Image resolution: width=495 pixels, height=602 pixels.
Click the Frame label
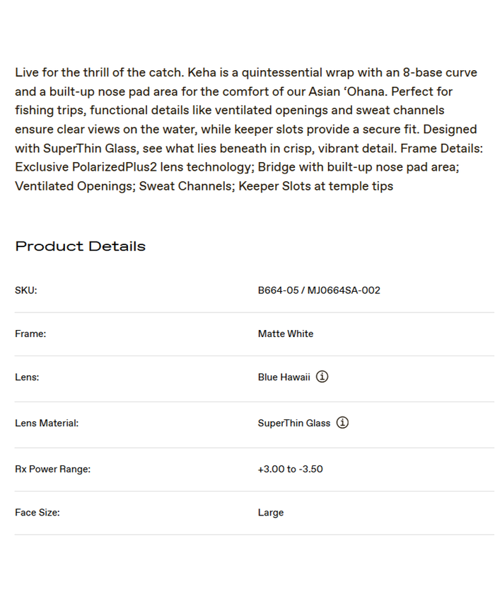(30, 334)
